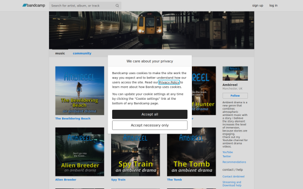Open The Bewildering Beach album cover
This screenshot has height=189, width=303.
pos(80,91)
